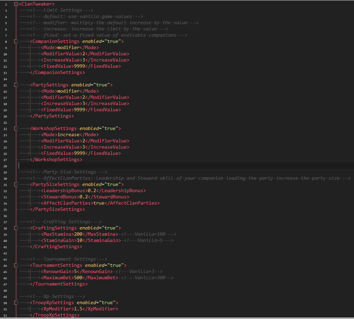The width and height of the screenshot is (354, 319).
Task: Fold the PartySizeSettings block
Action: [16, 185]
